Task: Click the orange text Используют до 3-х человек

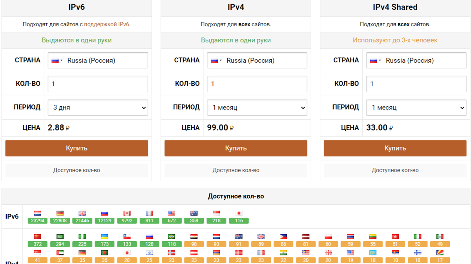Action: (395, 40)
